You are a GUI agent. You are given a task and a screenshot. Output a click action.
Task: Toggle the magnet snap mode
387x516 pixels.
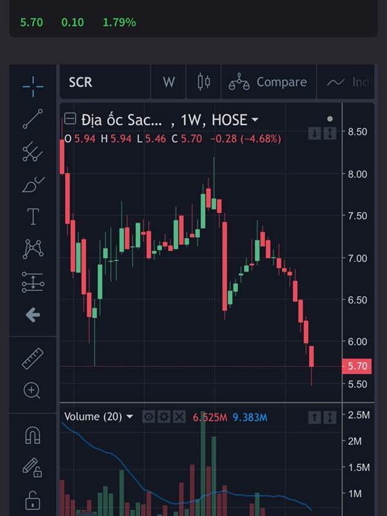33,435
